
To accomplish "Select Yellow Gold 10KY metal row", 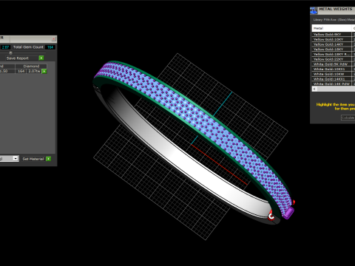I will click(x=331, y=39).
